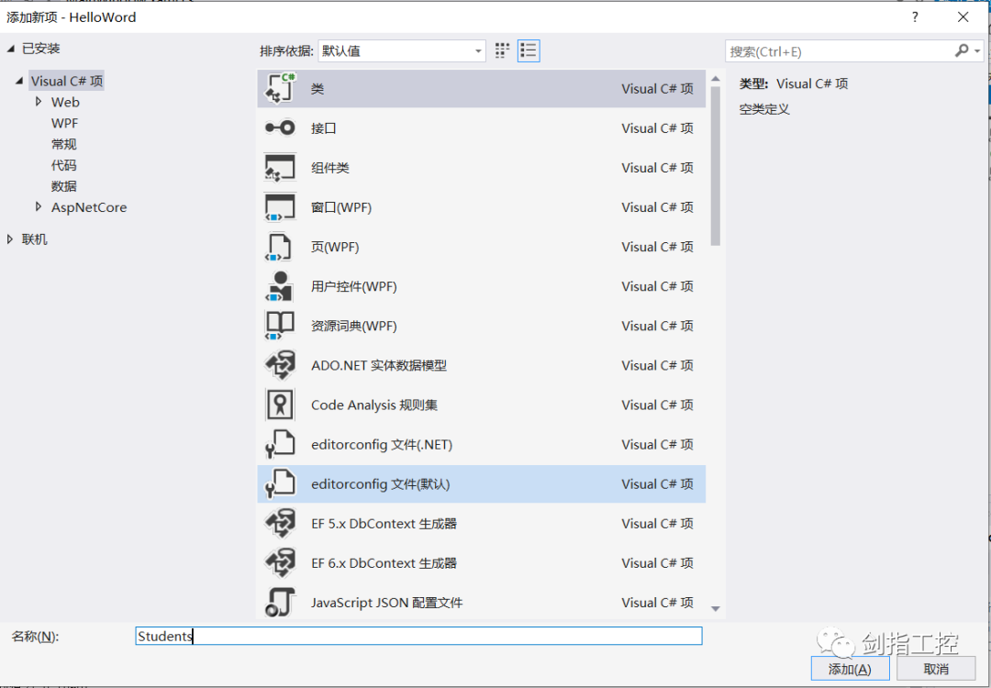Click the editorconfig 文件(默认) name

tap(381, 484)
